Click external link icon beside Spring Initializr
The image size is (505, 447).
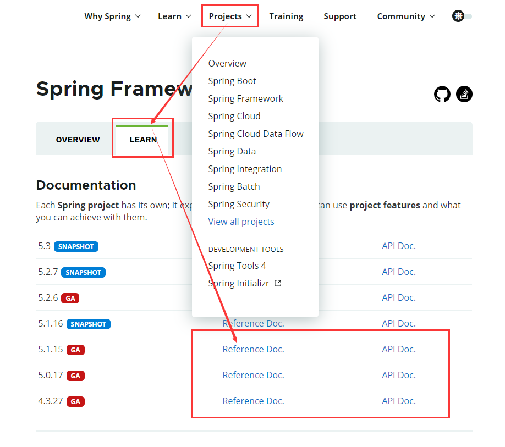pyautogui.click(x=278, y=283)
